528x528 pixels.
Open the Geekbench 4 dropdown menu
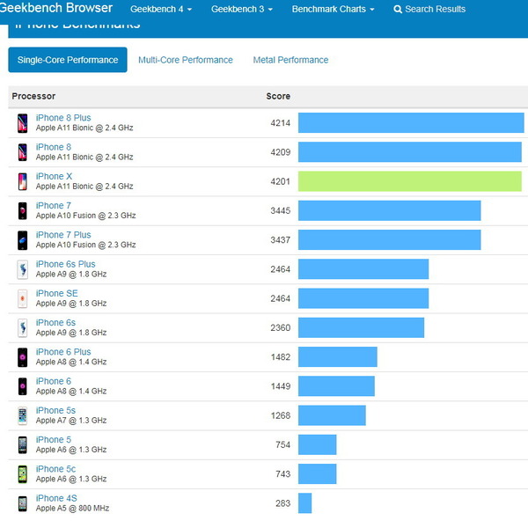[161, 9]
